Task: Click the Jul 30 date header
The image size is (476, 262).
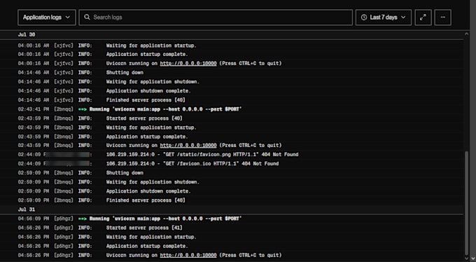Action: 27,34
